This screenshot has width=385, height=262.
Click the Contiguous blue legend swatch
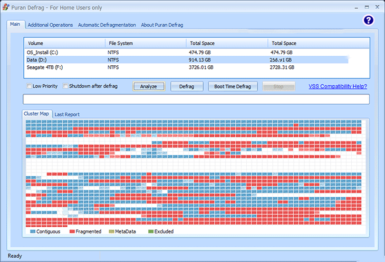(x=33, y=231)
